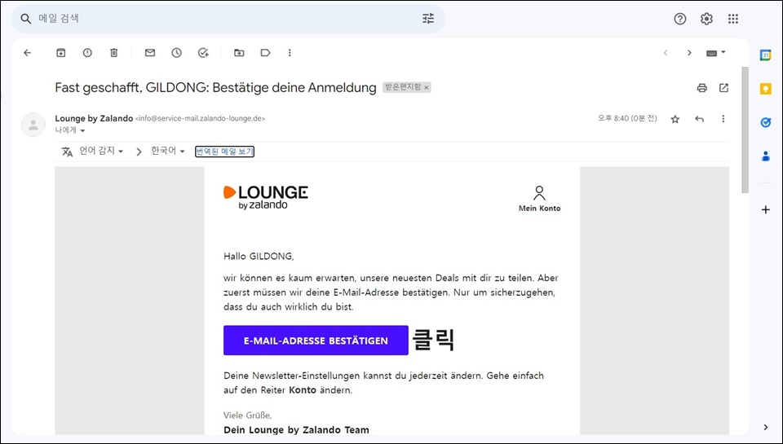The height and width of the screenshot is (444, 783).
Task: Hide the side panel chevron
Action: click(x=766, y=427)
